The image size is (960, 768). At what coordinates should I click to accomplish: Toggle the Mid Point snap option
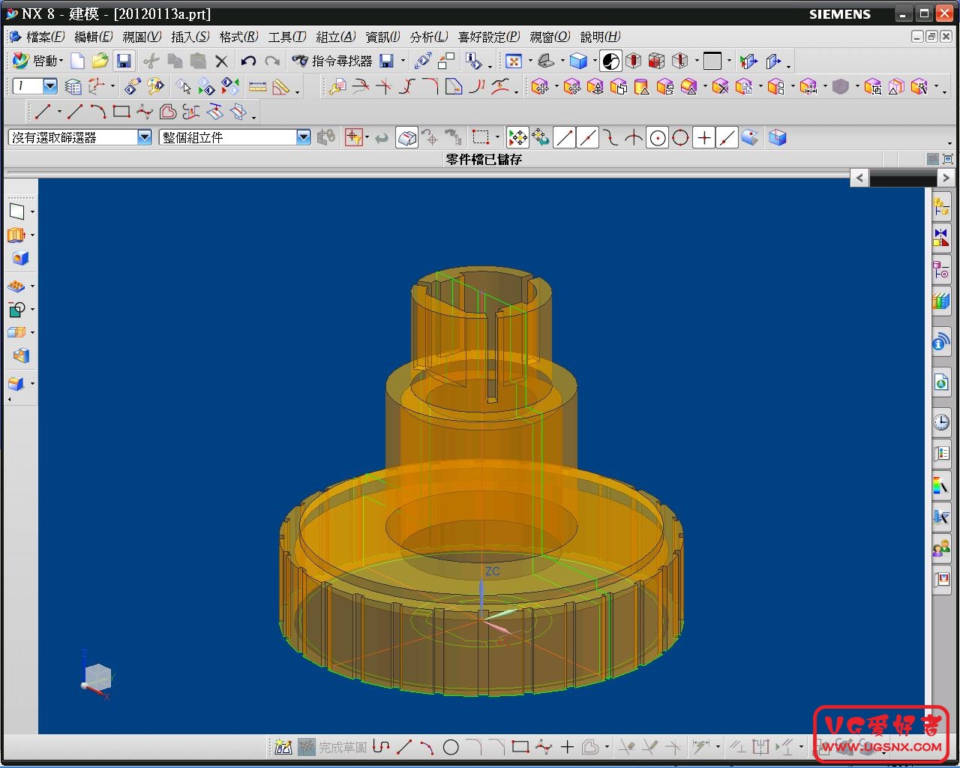[587, 137]
